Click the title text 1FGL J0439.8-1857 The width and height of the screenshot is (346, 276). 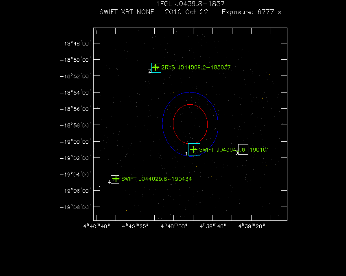click(191, 4)
